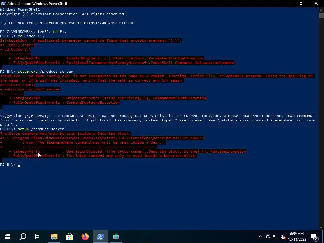Screen dimensions: 324x243
Task: Restore down the PowerShell window
Action: click(x=302, y=3)
